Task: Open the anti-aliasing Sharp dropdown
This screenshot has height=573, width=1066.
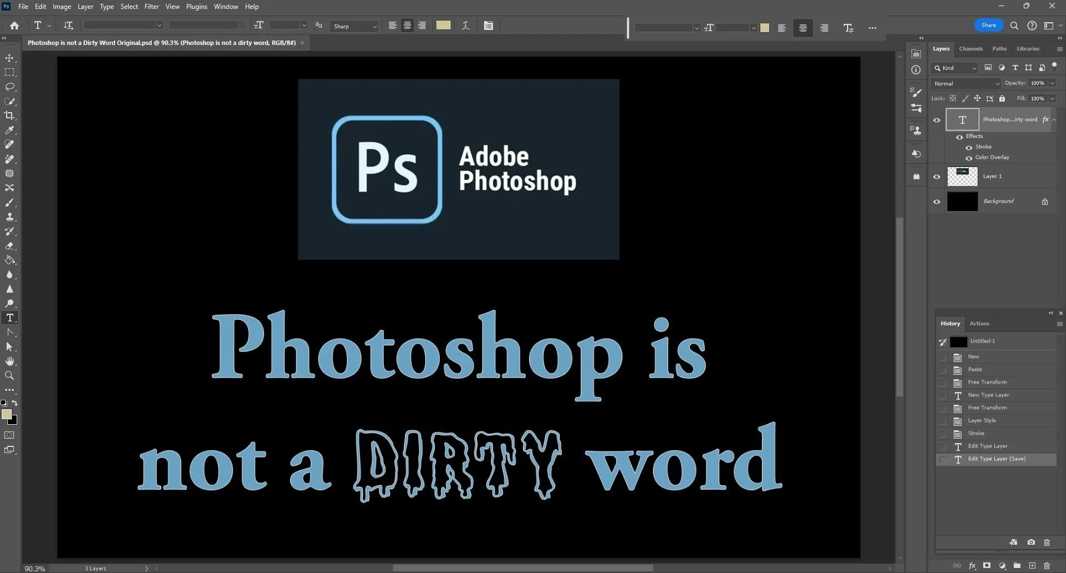Action: click(354, 26)
